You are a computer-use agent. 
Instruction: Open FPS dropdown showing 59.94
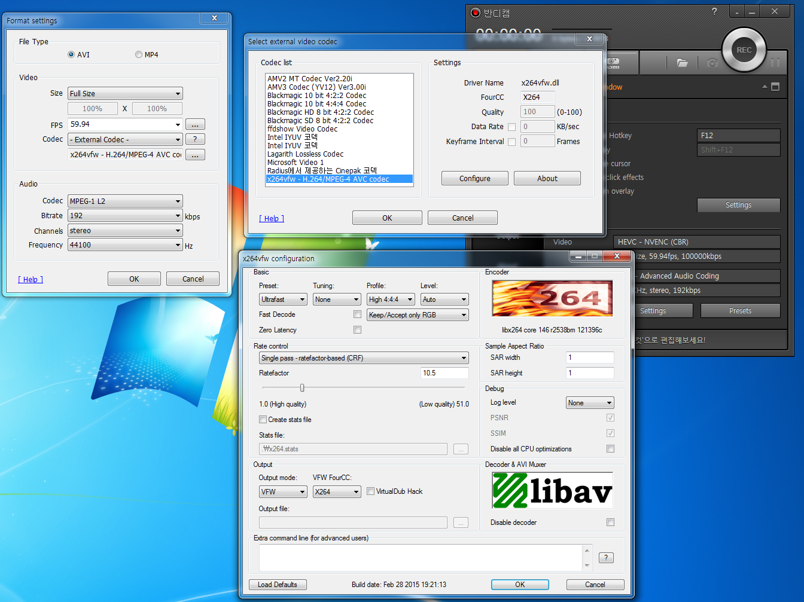point(125,124)
